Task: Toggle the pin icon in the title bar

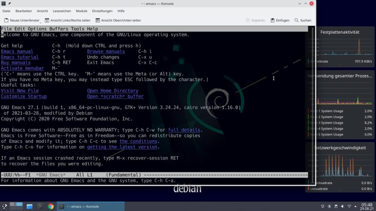Action: [x=9, y=4]
